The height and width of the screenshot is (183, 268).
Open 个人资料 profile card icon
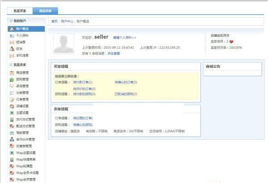12,36
